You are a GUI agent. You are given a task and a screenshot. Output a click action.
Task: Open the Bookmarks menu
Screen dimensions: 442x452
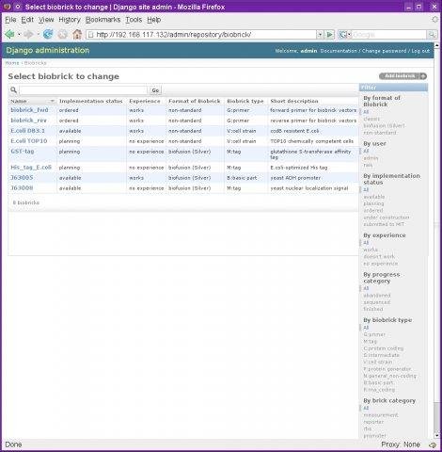[x=103, y=20]
